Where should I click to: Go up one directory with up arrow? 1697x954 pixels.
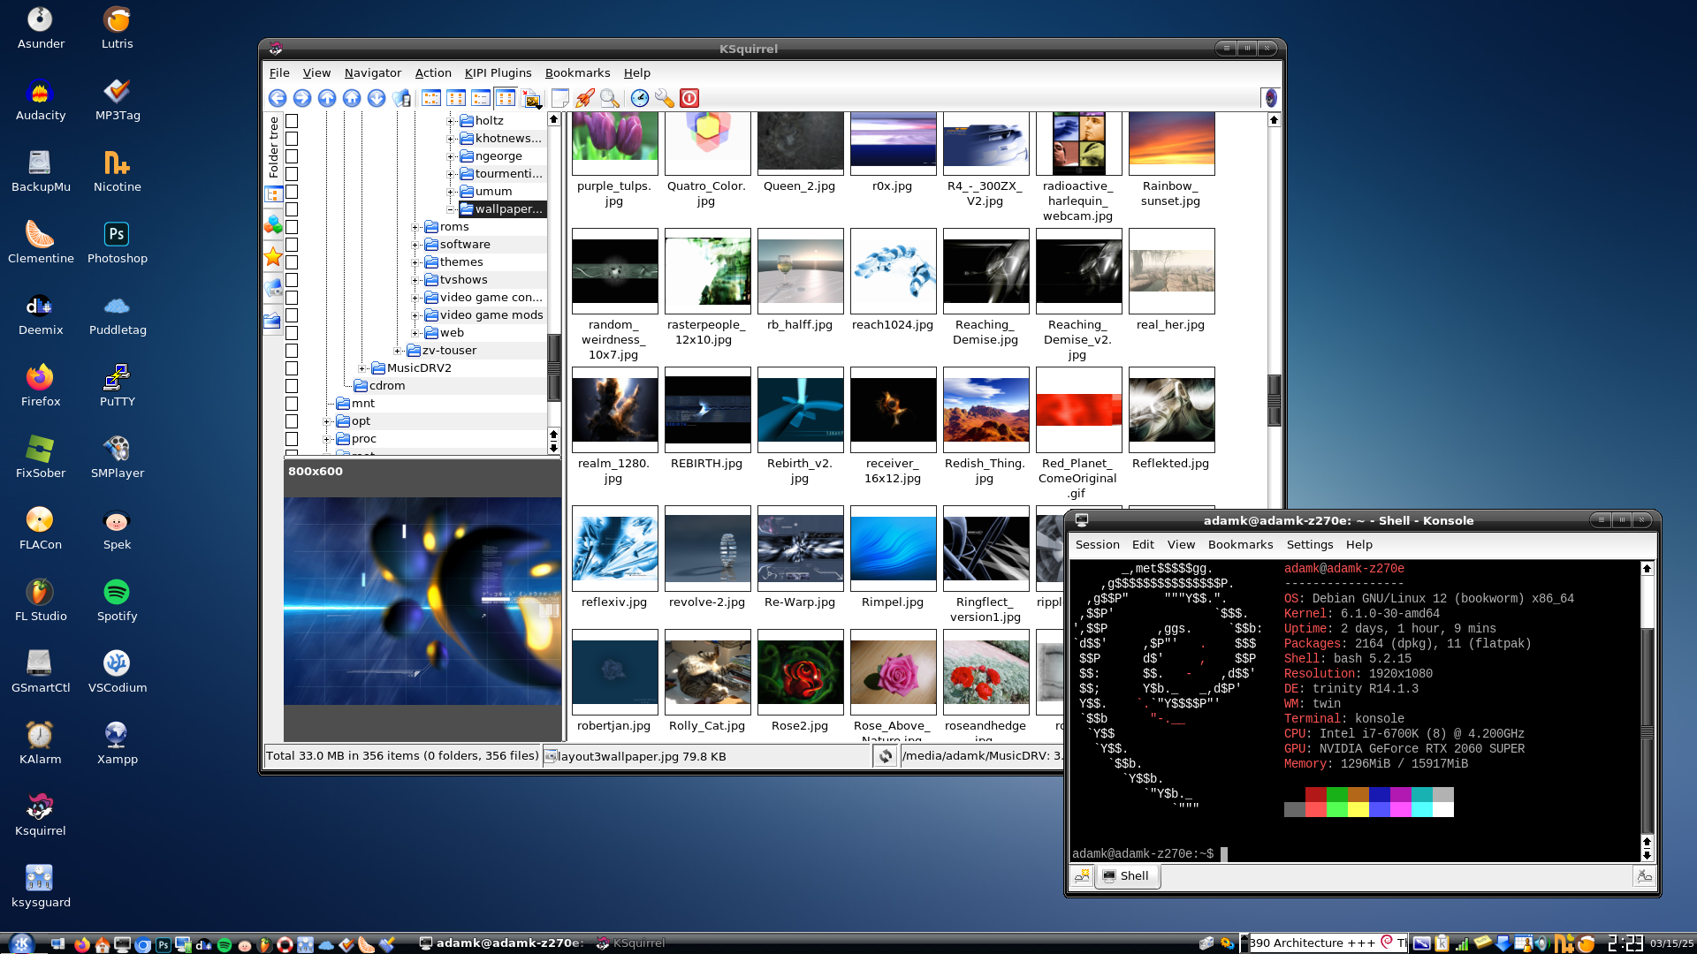pyautogui.click(x=327, y=98)
